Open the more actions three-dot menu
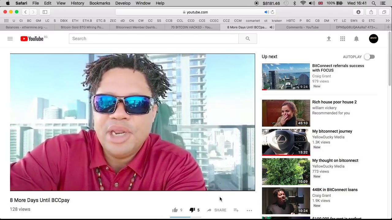This screenshot has height=220, width=392. coord(249,210)
